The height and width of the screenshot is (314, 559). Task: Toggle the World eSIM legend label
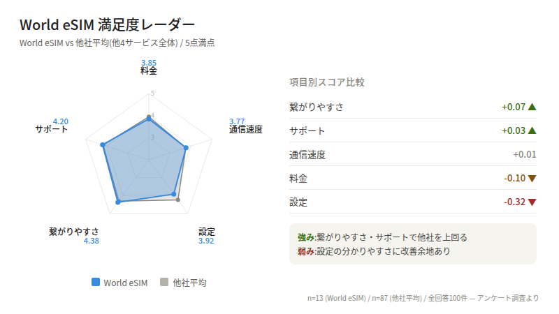click(x=126, y=283)
